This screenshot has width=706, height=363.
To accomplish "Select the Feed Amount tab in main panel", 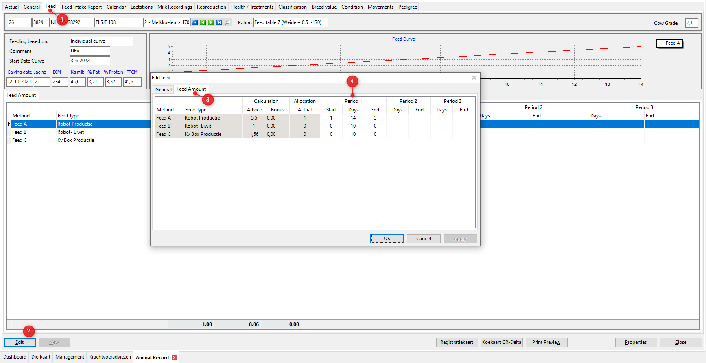I will [21, 95].
